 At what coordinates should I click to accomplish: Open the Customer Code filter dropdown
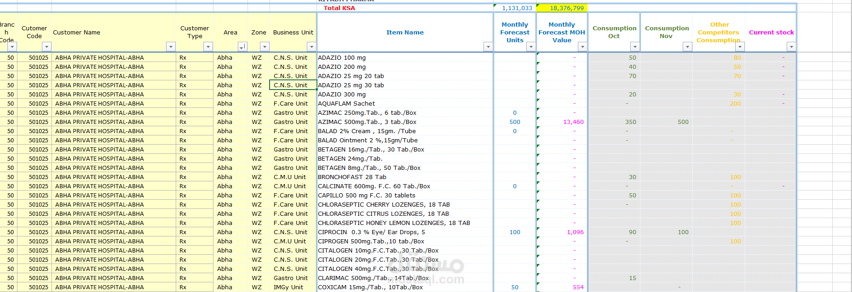point(46,47)
